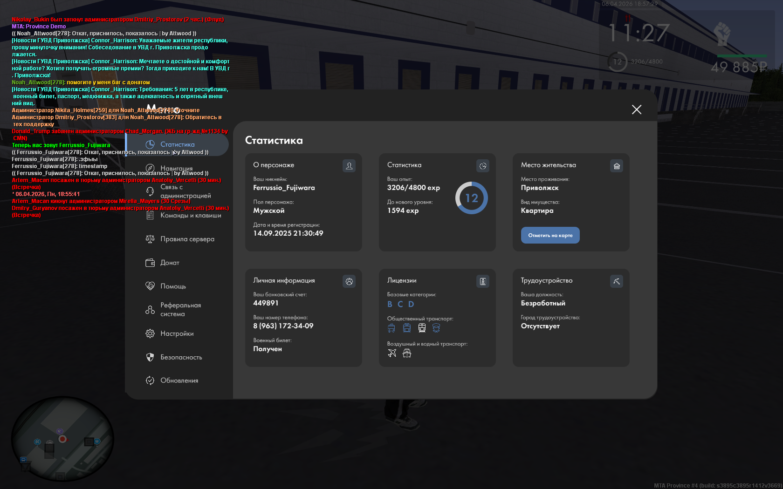Open the Донат menu section
Viewport: 783px width, 489px height.
click(170, 263)
